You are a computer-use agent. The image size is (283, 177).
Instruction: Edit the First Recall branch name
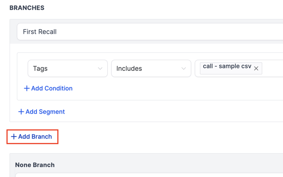coord(148,32)
